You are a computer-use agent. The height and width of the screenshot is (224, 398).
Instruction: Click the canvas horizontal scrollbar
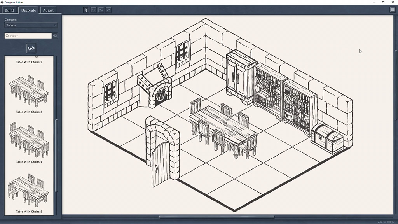pyautogui.click(x=216, y=217)
